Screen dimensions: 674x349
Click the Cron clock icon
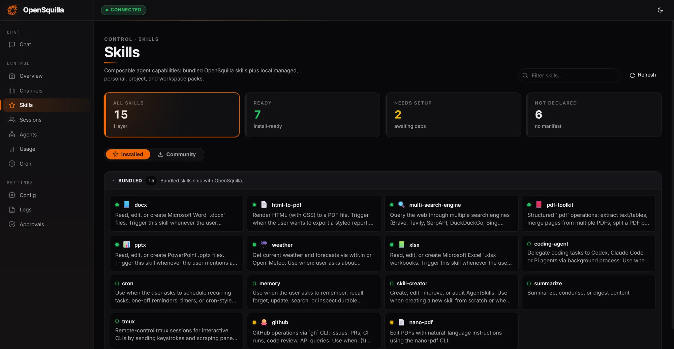(12, 164)
